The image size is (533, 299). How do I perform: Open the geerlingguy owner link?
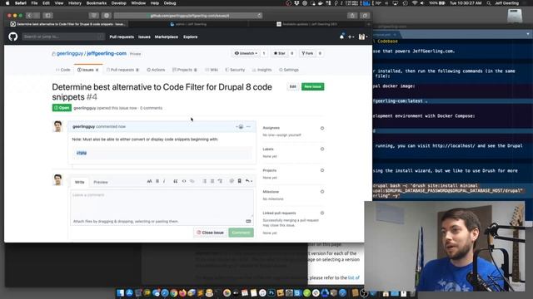tap(70, 53)
